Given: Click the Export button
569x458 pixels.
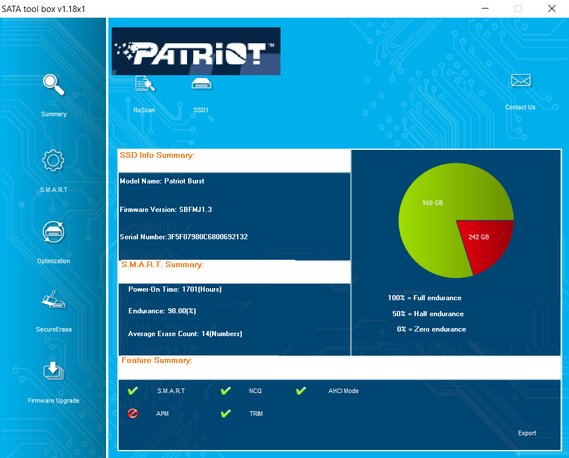Looking at the screenshot, I should [527, 433].
